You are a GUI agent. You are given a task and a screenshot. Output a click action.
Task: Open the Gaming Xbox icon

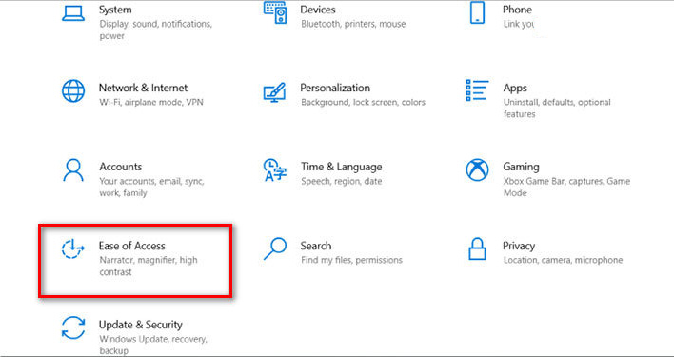pos(477,170)
